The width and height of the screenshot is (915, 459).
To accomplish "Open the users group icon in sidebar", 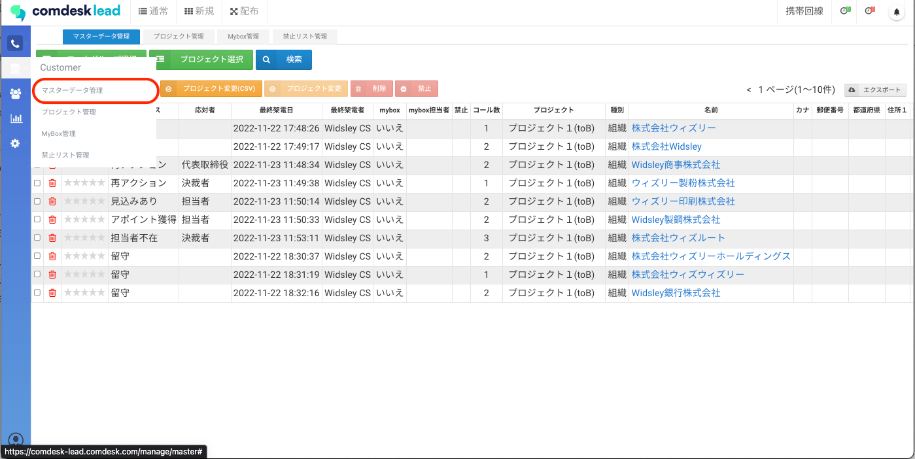I will [x=15, y=93].
